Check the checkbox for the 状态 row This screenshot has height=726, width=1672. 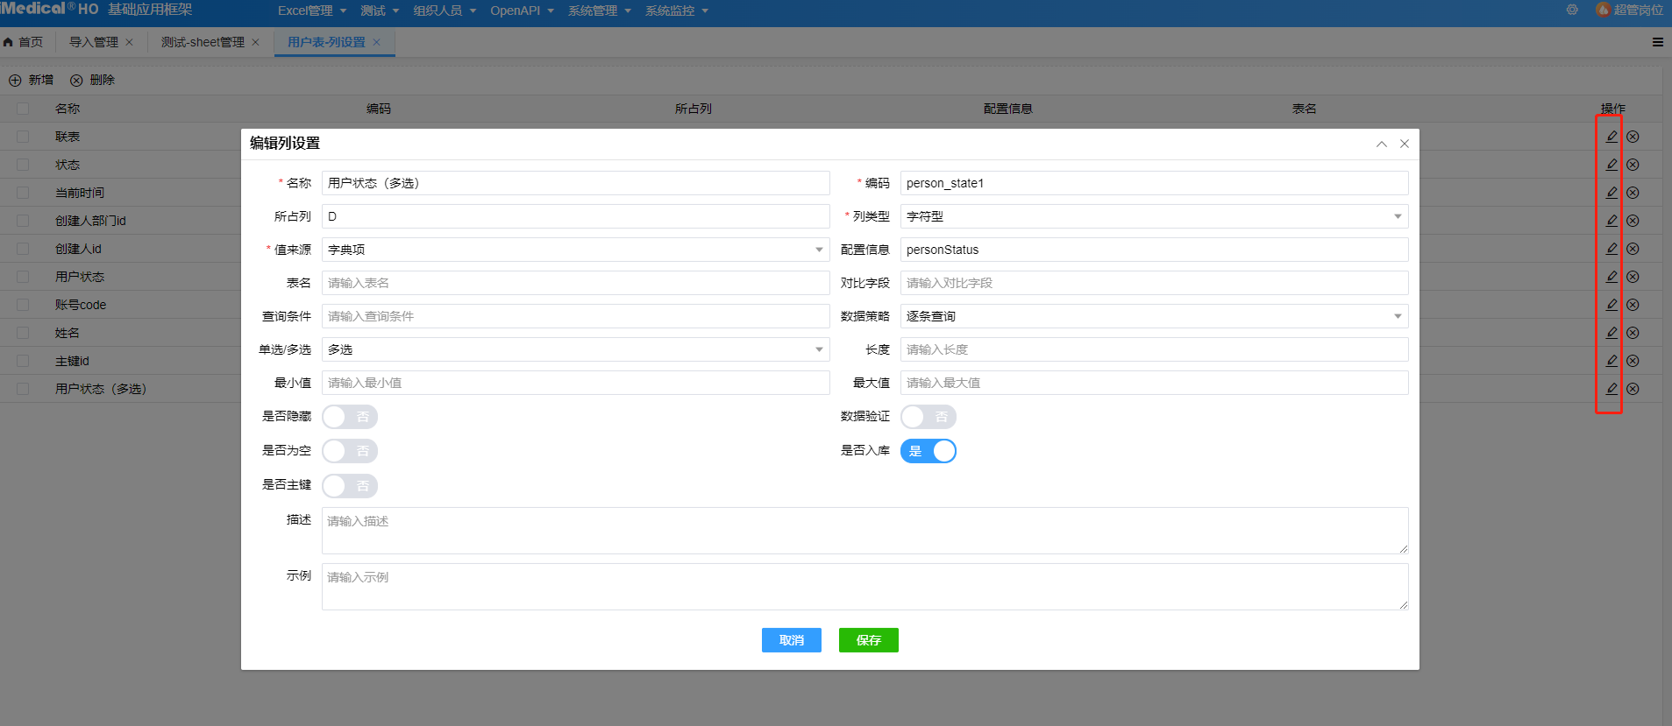(x=23, y=165)
